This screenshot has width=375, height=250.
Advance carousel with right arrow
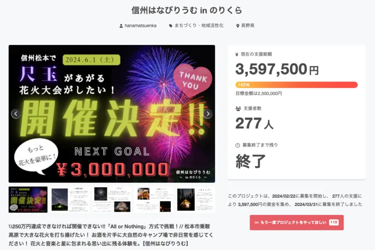click(208, 114)
